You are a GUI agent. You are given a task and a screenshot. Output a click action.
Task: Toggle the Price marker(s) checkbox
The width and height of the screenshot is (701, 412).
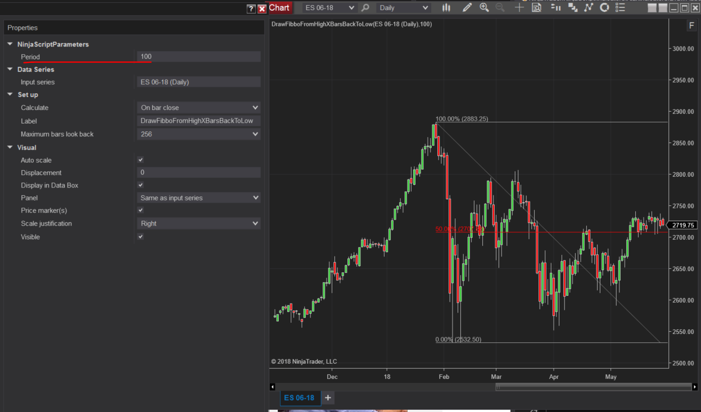[141, 210]
